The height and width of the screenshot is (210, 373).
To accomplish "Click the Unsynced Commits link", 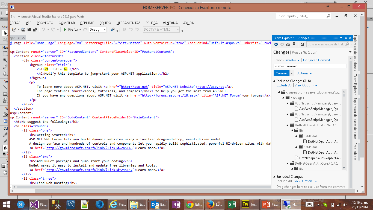I will (x=317, y=60).
